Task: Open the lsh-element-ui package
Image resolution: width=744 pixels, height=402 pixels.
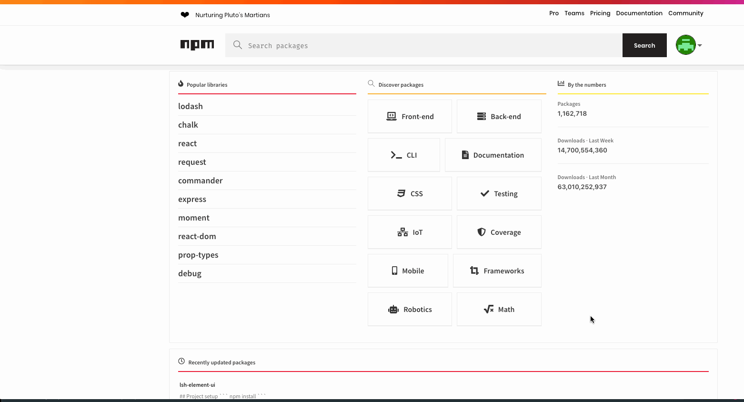Action: click(x=197, y=385)
